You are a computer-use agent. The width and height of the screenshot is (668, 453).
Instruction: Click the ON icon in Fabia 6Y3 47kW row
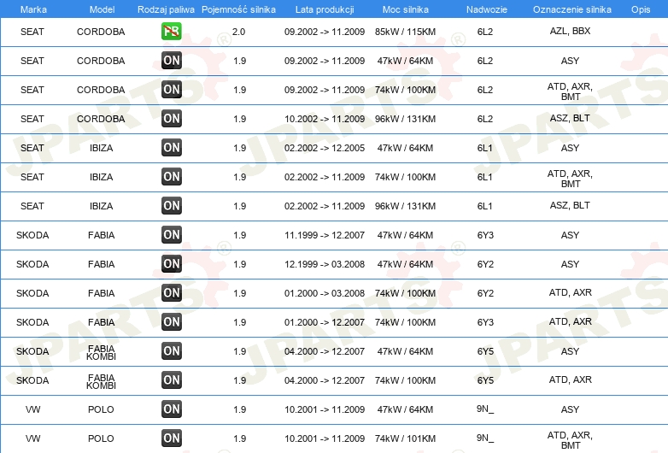(x=171, y=234)
